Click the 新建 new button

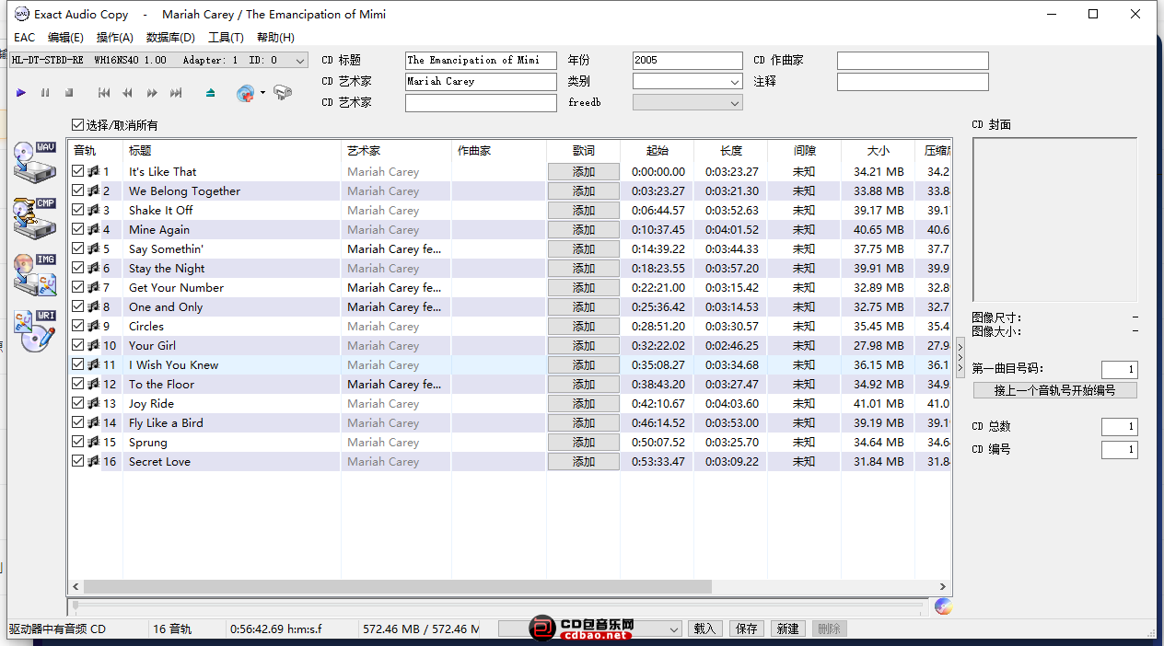coord(788,629)
